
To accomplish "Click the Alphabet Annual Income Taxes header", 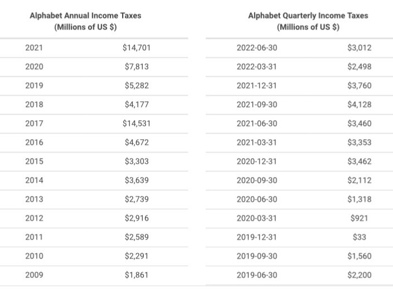I will tap(85, 21).
